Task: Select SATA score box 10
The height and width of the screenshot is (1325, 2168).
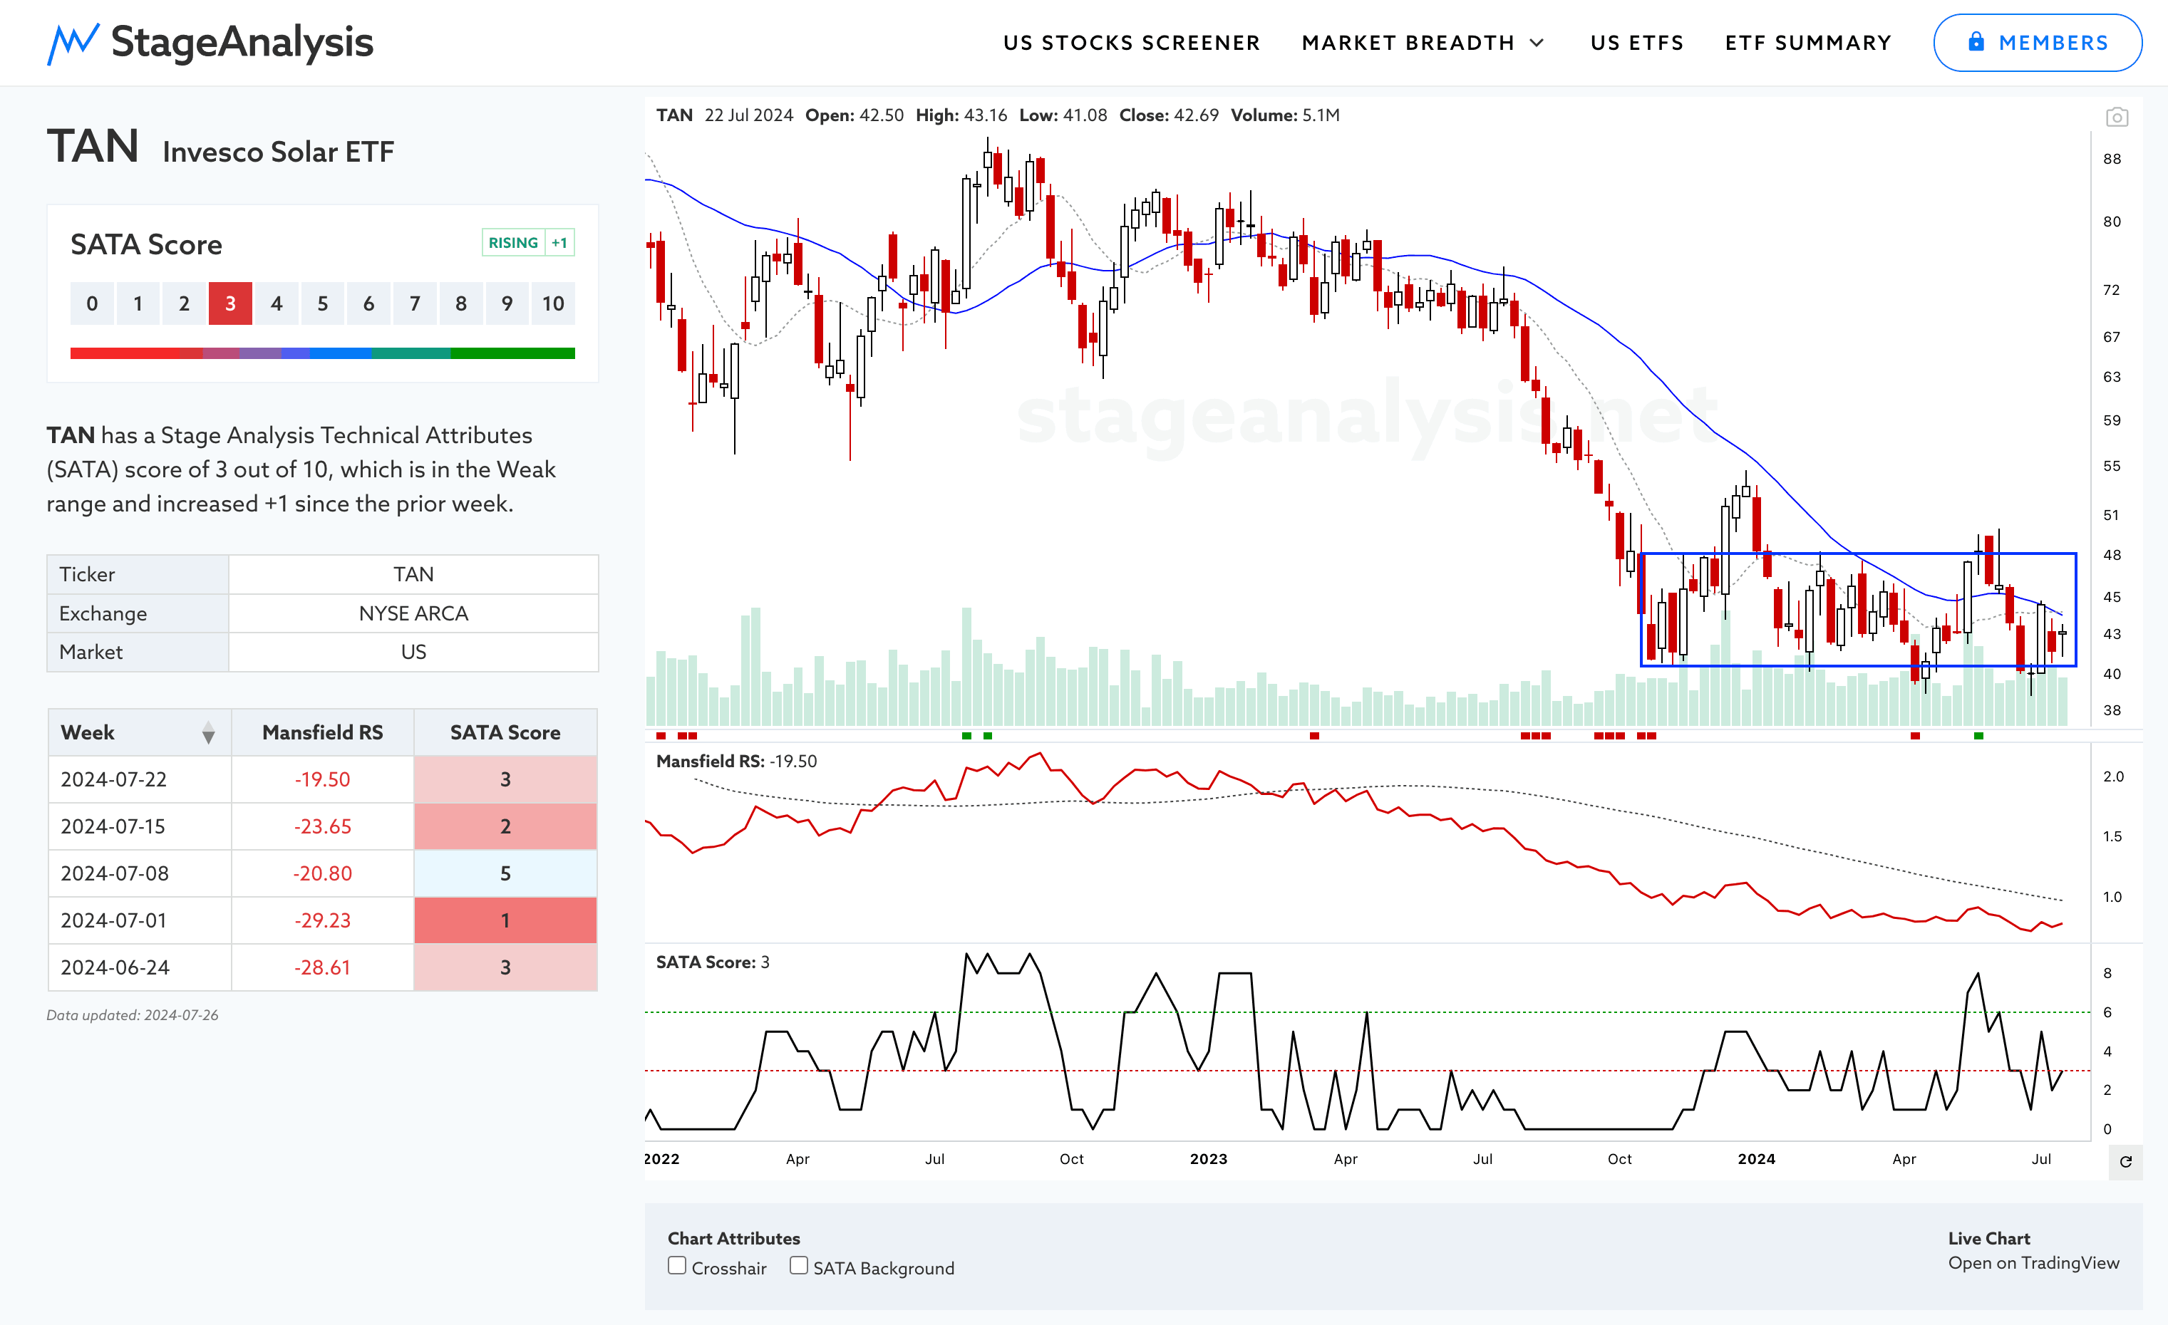Action: coord(552,303)
